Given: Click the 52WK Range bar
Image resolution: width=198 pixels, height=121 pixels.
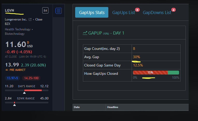Looking at the screenshot, I should point(27,103).
